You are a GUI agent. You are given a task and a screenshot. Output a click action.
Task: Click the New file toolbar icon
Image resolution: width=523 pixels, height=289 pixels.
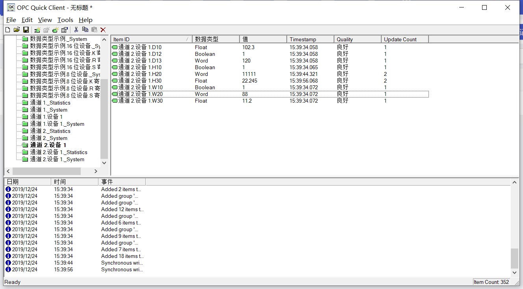(7, 30)
